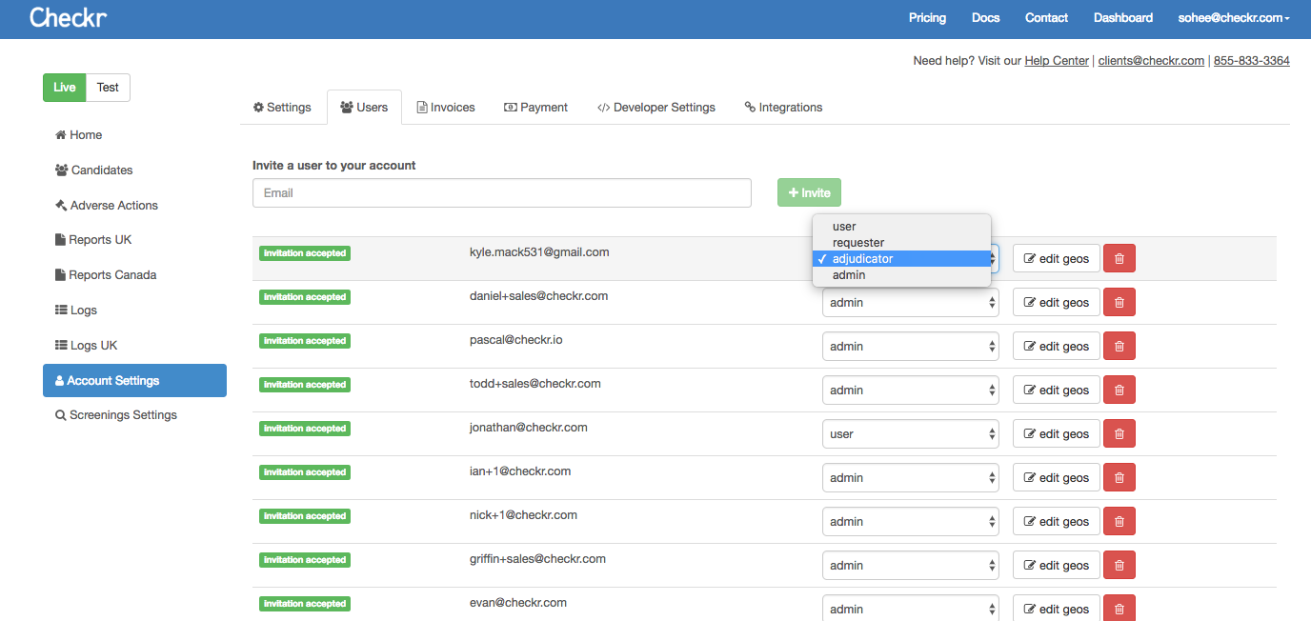Open Pricing in top navigation
This screenshot has width=1311, height=621.
927,18
